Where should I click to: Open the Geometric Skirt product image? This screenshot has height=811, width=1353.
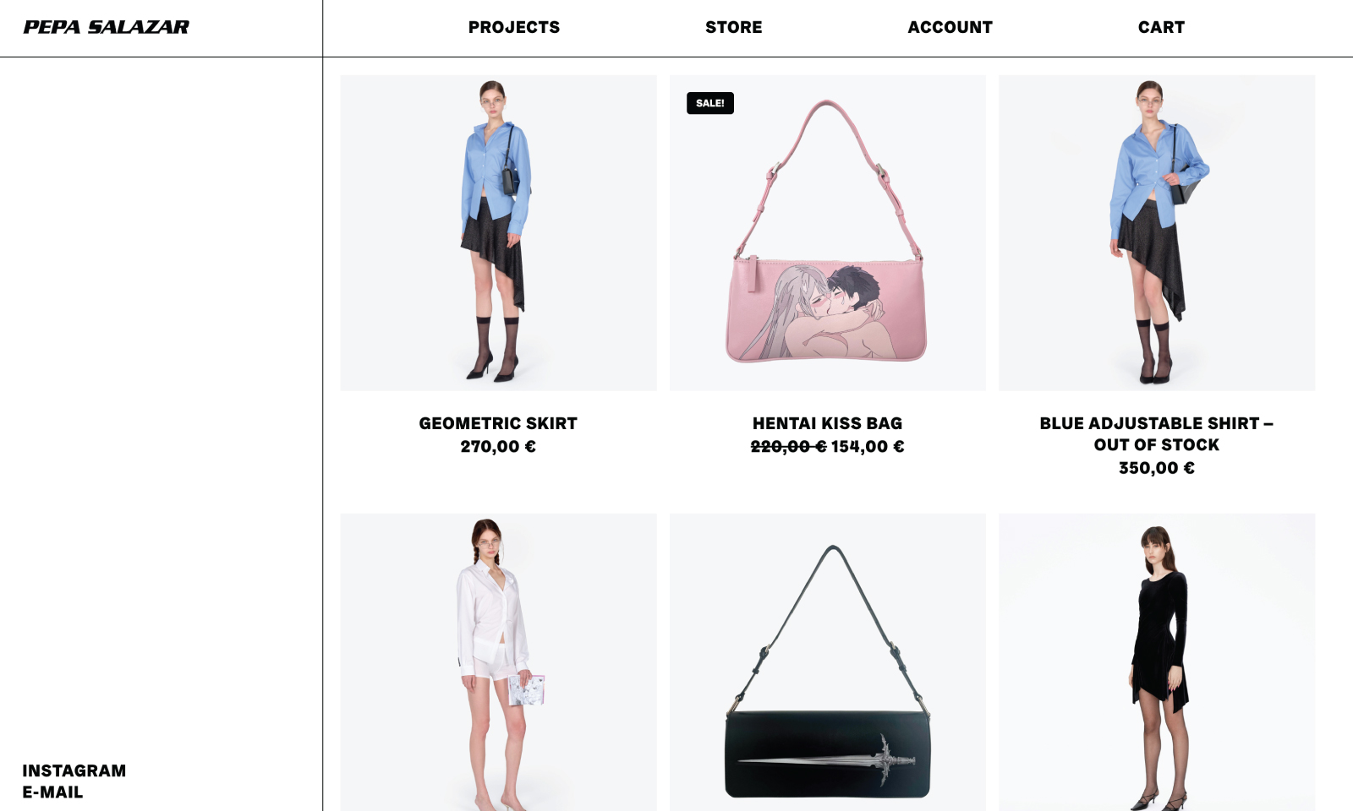tap(499, 233)
